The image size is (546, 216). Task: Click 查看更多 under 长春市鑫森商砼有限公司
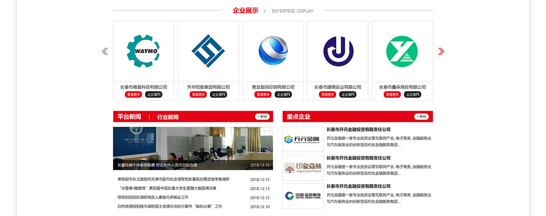[392, 95]
